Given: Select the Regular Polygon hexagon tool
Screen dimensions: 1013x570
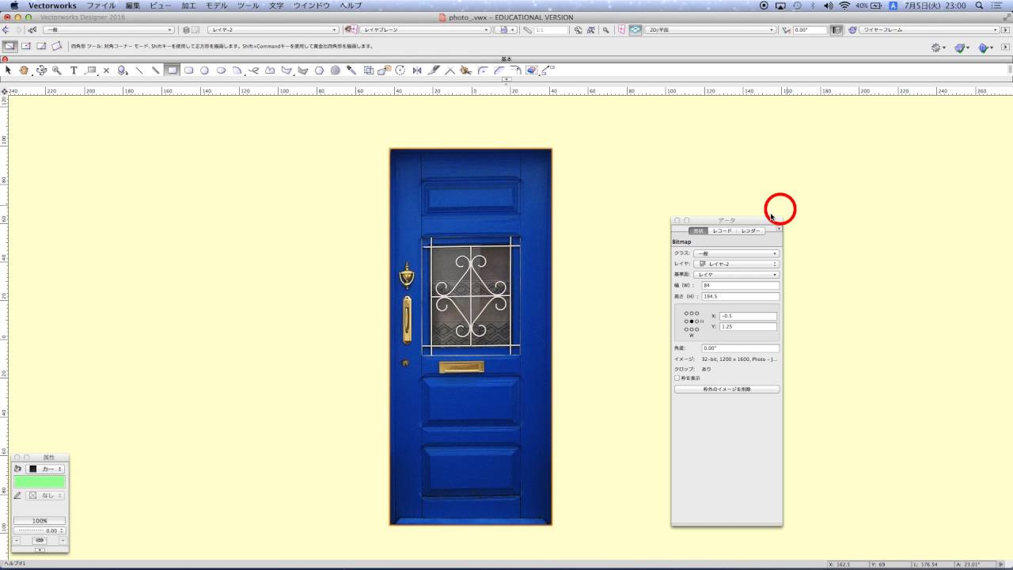Looking at the screenshot, I should (x=319, y=70).
